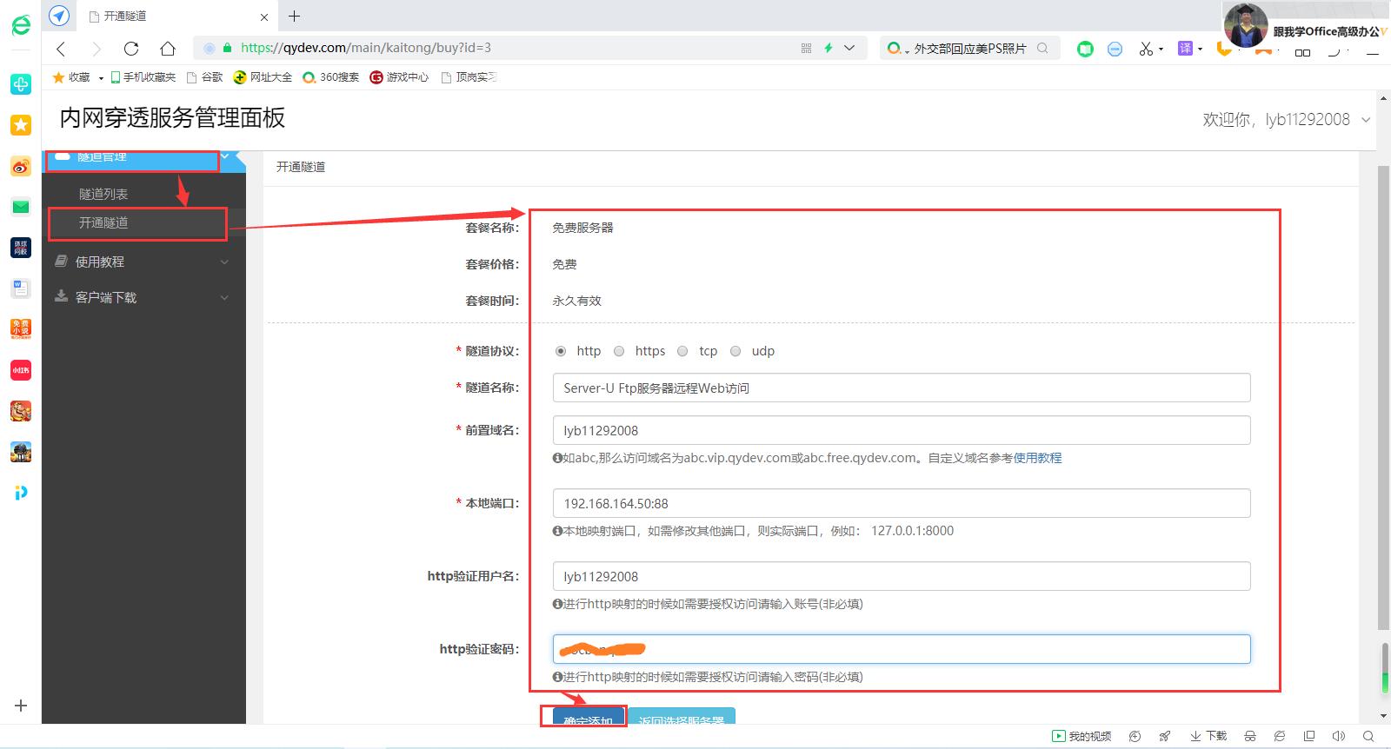
Task: Click the scissors screenshot tool
Action: (x=1146, y=49)
